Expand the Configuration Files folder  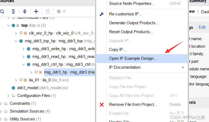click(x=8, y=96)
